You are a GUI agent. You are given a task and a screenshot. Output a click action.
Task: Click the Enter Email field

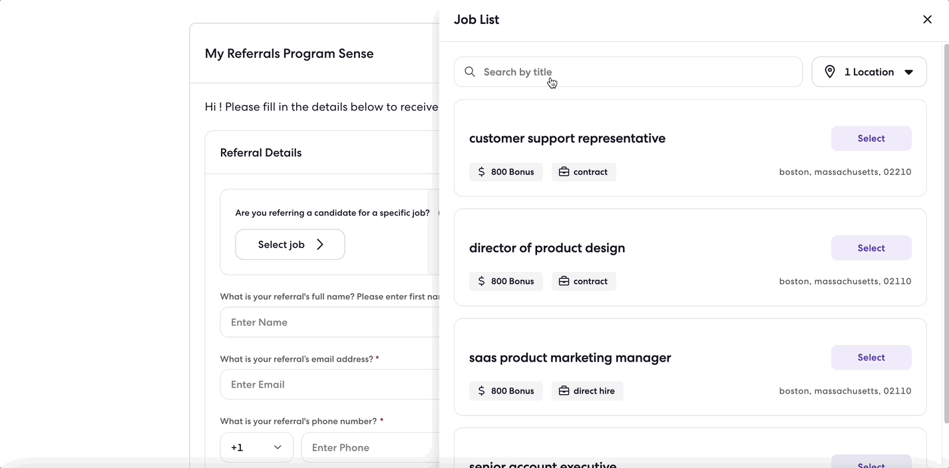pyautogui.click(x=329, y=384)
